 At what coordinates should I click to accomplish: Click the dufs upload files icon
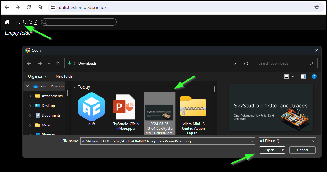pyautogui.click(x=23, y=22)
